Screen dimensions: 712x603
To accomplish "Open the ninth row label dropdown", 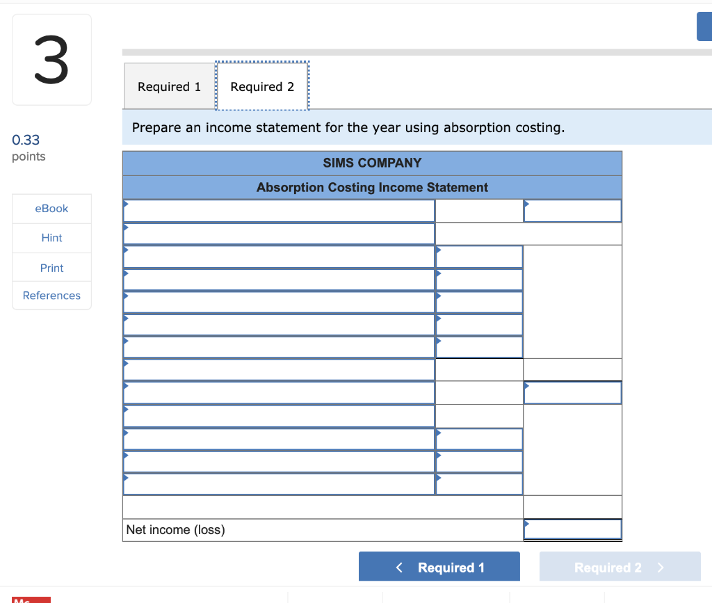I will pos(279,393).
